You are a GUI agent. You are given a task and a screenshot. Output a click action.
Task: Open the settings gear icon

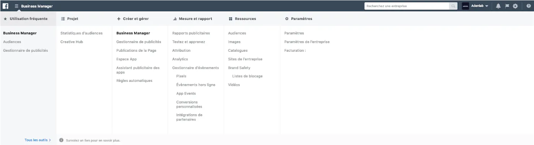click(x=515, y=6)
